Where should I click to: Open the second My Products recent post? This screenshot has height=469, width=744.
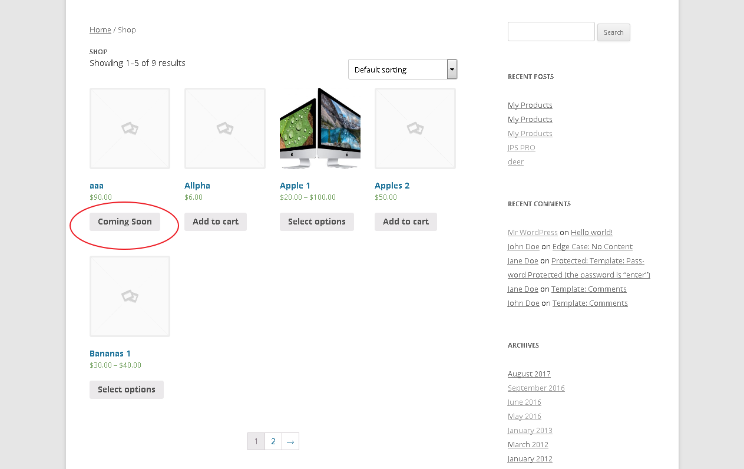[x=530, y=119]
